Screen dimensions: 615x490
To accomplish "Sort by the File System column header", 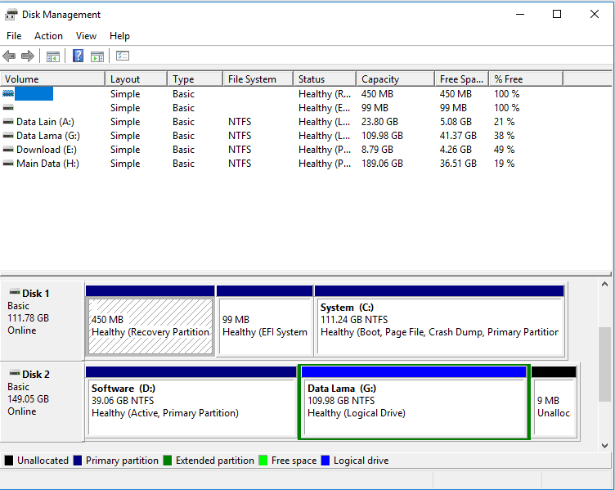I will coord(258,79).
